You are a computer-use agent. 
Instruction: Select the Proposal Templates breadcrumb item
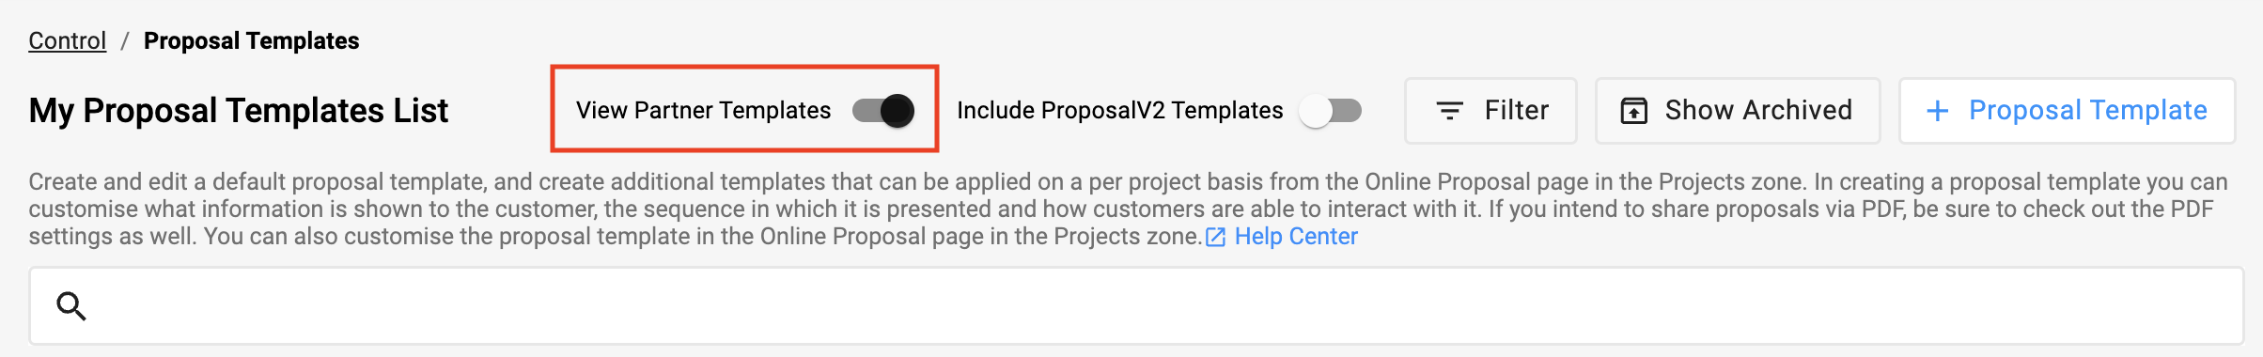tap(251, 40)
